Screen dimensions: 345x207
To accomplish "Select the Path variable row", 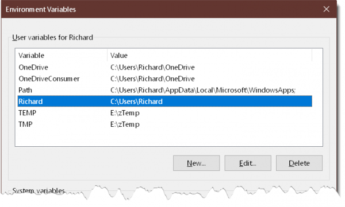I will click(x=165, y=90).
